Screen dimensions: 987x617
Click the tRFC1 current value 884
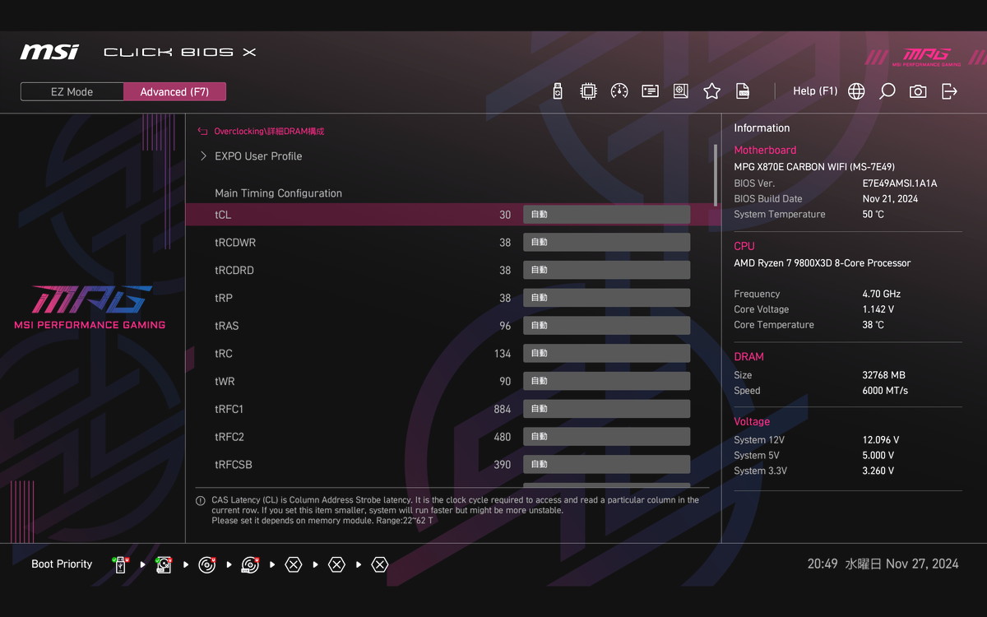[x=503, y=409]
